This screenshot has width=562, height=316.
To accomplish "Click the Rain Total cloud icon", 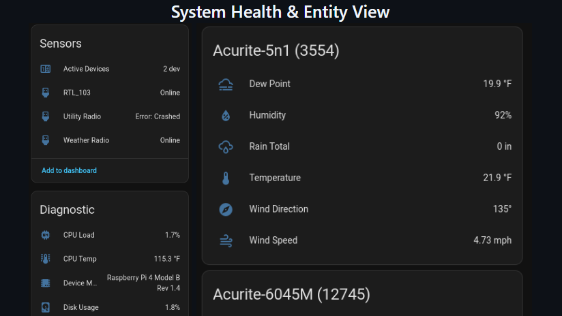I will [226, 146].
